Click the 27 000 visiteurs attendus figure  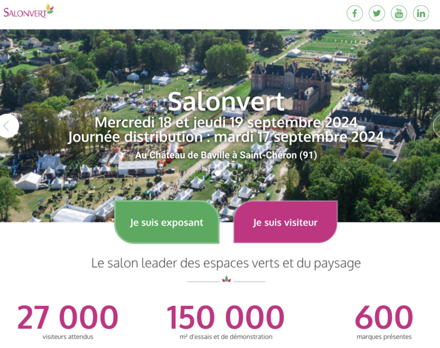tap(68, 322)
